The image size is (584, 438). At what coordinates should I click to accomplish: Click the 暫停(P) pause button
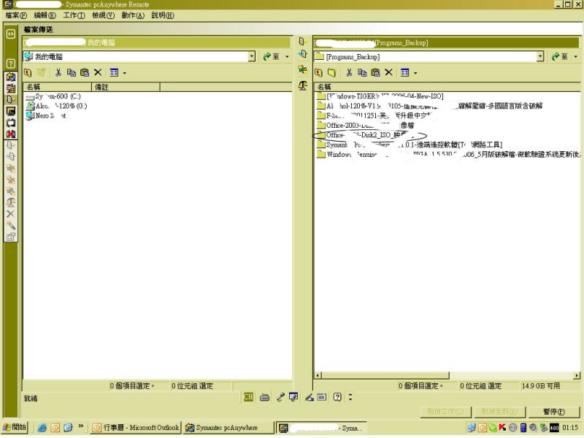click(x=554, y=412)
